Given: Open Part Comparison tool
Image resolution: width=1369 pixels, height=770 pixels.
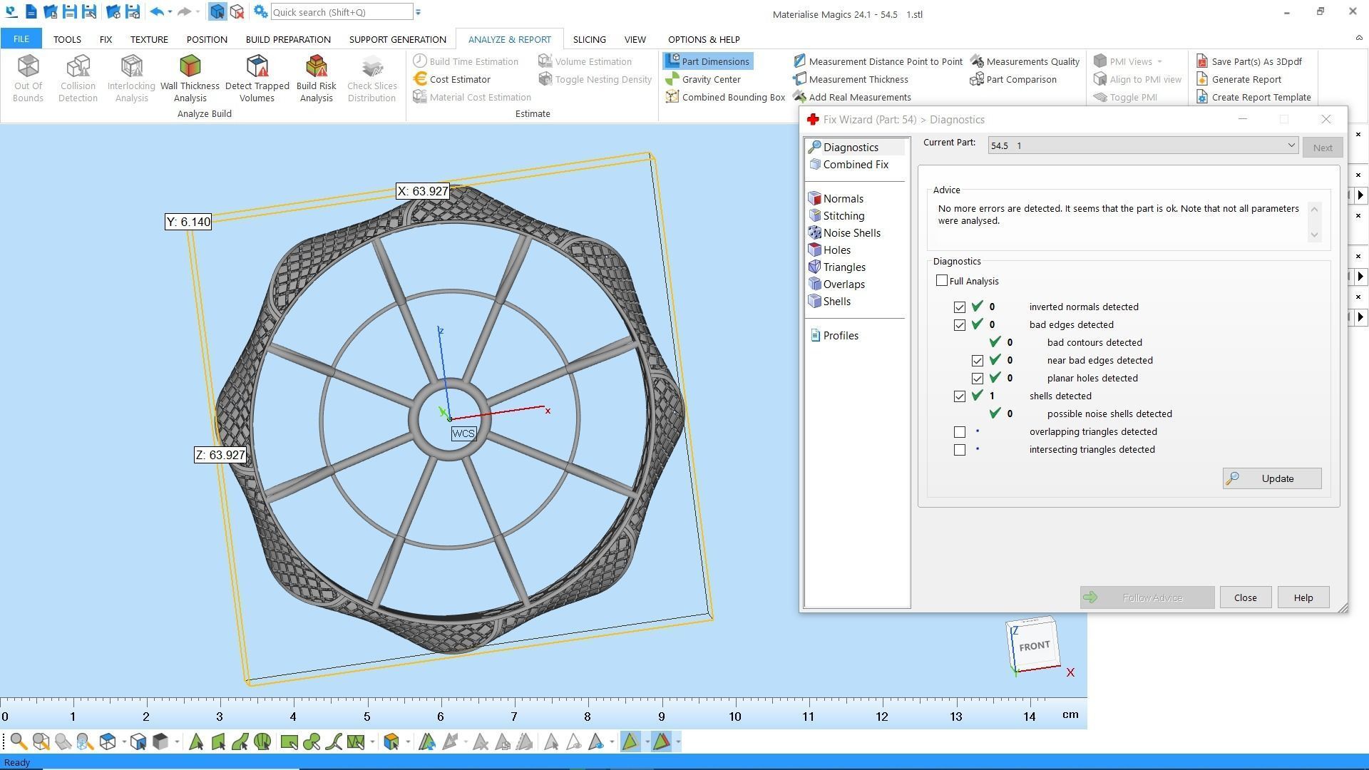Looking at the screenshot, I should point(1020,79).
